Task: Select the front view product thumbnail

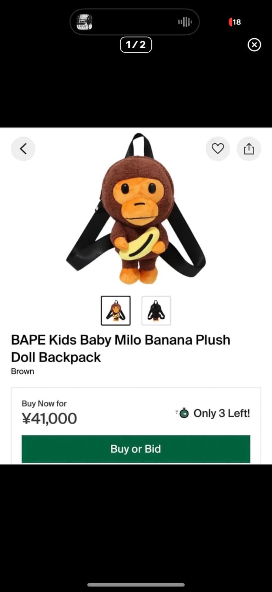Action: point(116,311)
